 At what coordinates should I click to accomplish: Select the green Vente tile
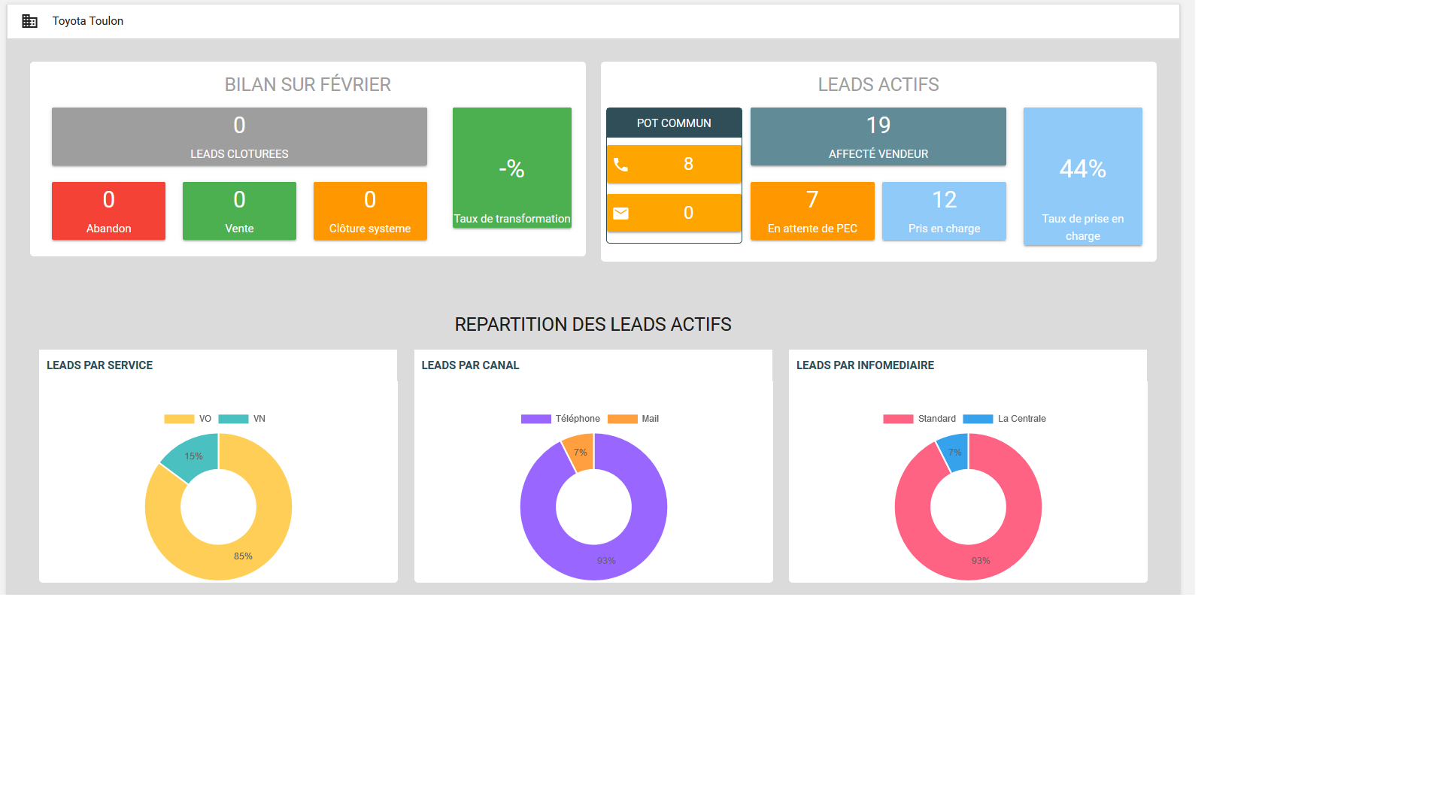click(239, 211)
